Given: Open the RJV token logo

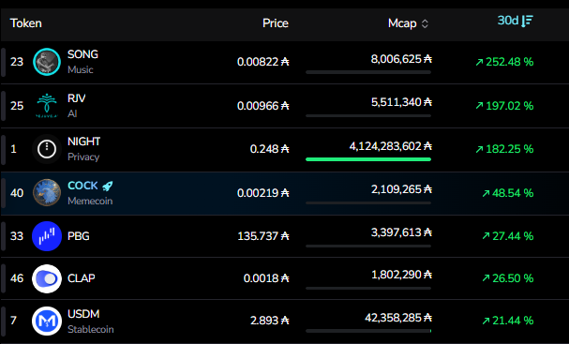Looking at the screenshot, I should [47, 106].
